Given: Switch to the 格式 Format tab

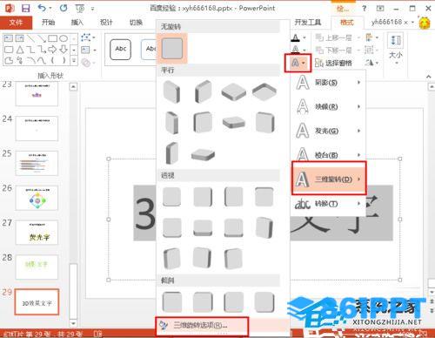Looking at the screenshot, I should pos(347,23).
